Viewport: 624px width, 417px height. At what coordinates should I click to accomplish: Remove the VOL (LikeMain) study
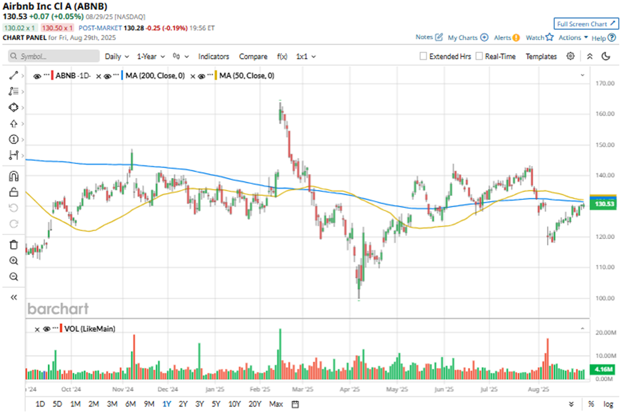click(x=37, y=329)
